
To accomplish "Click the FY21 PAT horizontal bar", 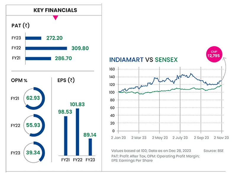I will coord(38,59).
